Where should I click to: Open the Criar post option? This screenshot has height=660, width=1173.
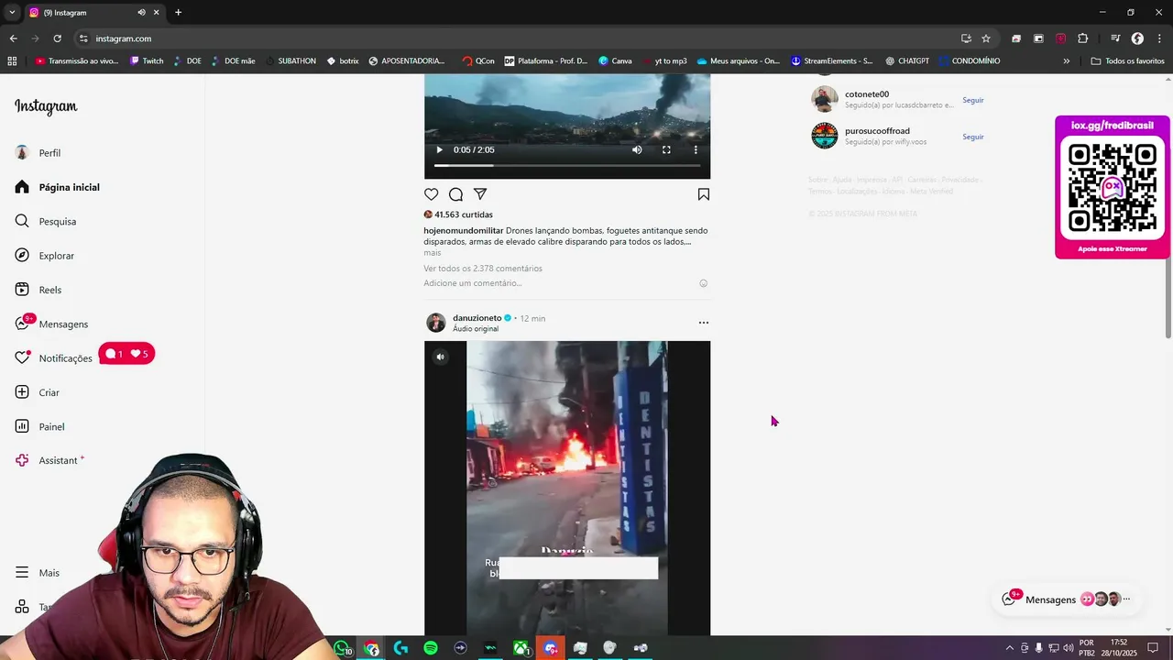37,392
